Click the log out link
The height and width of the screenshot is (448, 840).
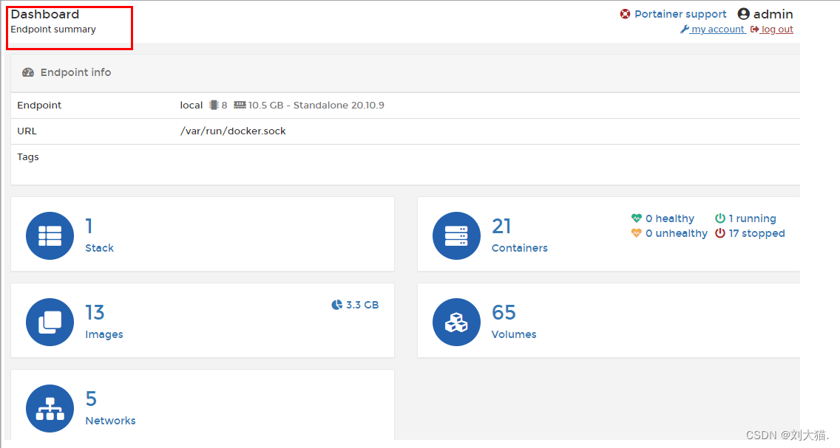(777, 30)
